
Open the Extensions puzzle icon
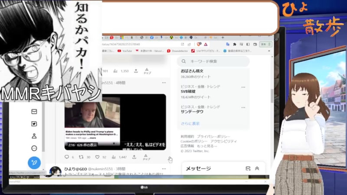click(x=234, y=44)
